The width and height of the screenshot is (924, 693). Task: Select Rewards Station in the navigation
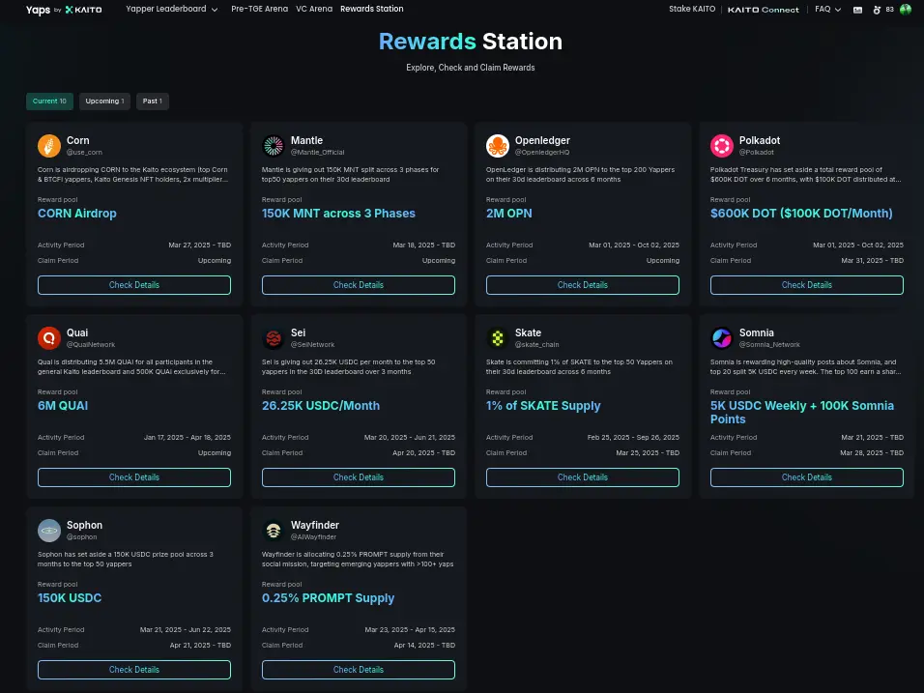(372, 9)
